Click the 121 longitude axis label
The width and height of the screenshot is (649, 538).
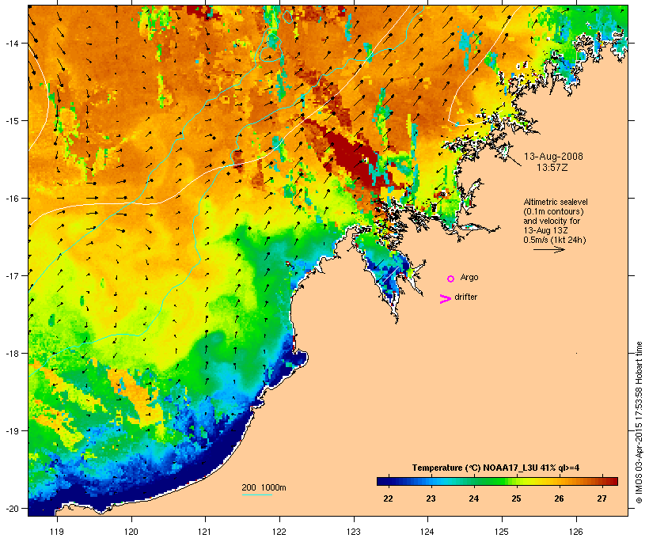coord(205,532)
